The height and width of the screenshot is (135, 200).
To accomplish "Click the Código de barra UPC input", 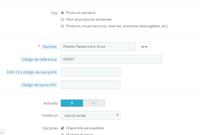I will (90, 85).
